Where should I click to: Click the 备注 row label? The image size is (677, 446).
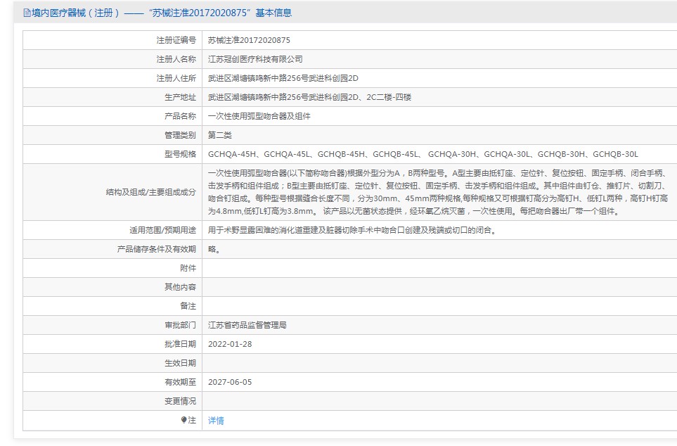[x=188, y=306]
